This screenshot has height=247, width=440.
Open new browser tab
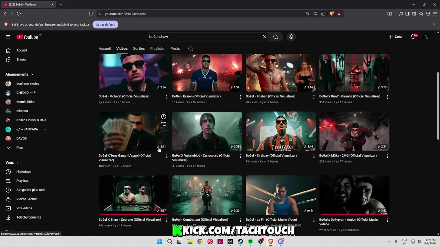(61, 4)
